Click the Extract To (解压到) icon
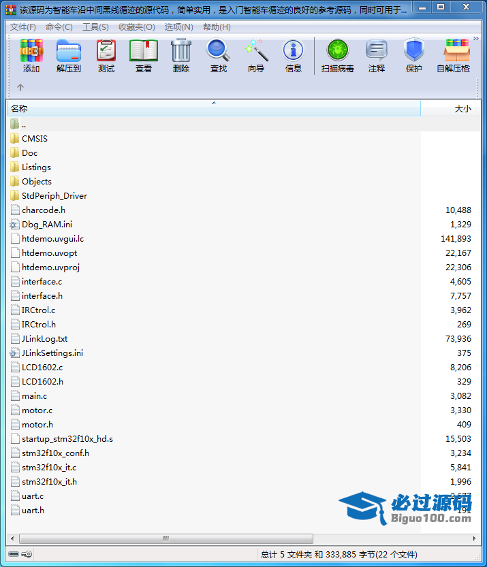 coord(69,55)
